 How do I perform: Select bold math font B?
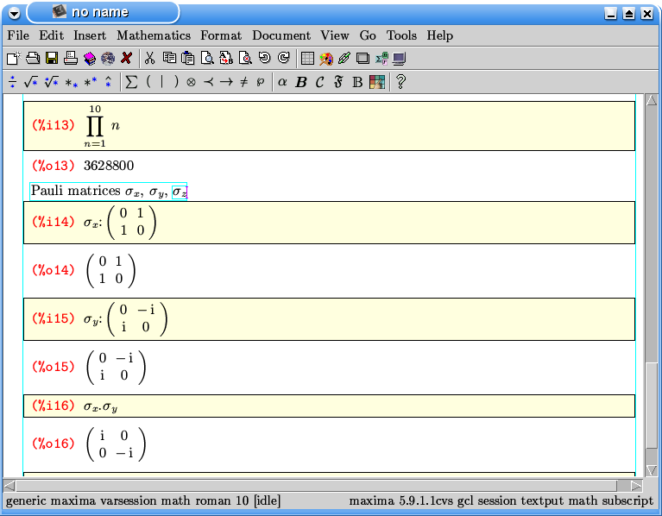coord(301,82)
